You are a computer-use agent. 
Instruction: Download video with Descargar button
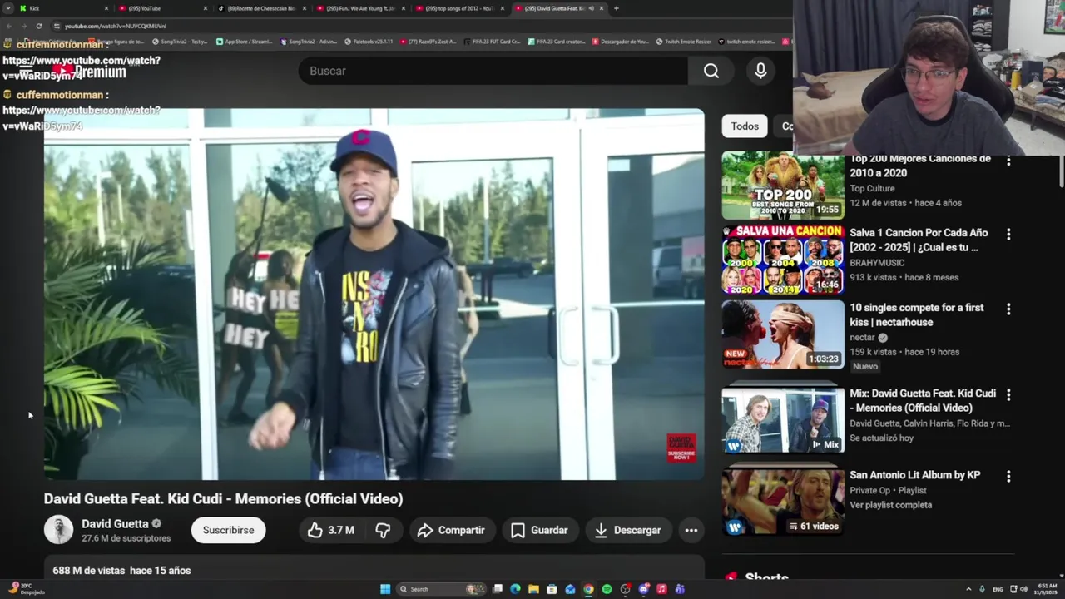pos(627,530)
